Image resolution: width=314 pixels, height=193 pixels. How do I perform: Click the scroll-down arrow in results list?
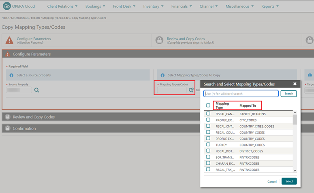pyautogui.click(x=295, y=171)
